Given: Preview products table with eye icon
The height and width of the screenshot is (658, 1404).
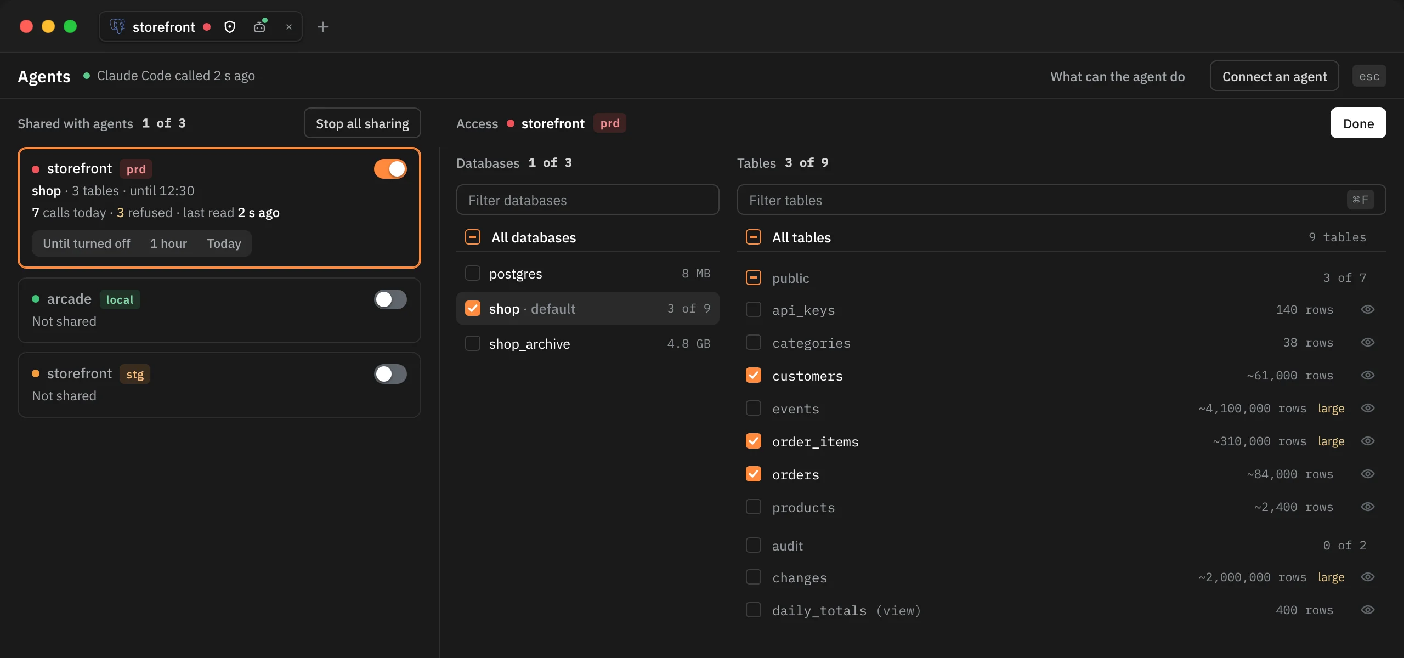Looking at the screenshot, I should click(x=1368, y=507).
